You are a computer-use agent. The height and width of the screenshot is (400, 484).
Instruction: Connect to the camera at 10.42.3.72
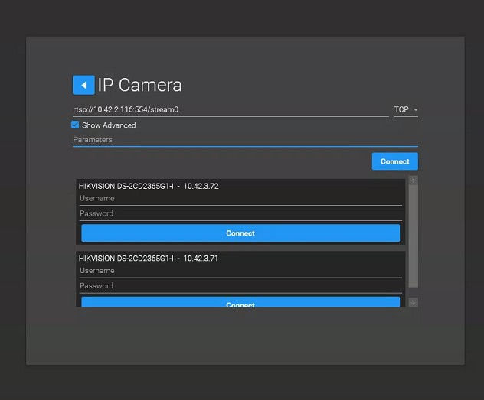[240, 233]
